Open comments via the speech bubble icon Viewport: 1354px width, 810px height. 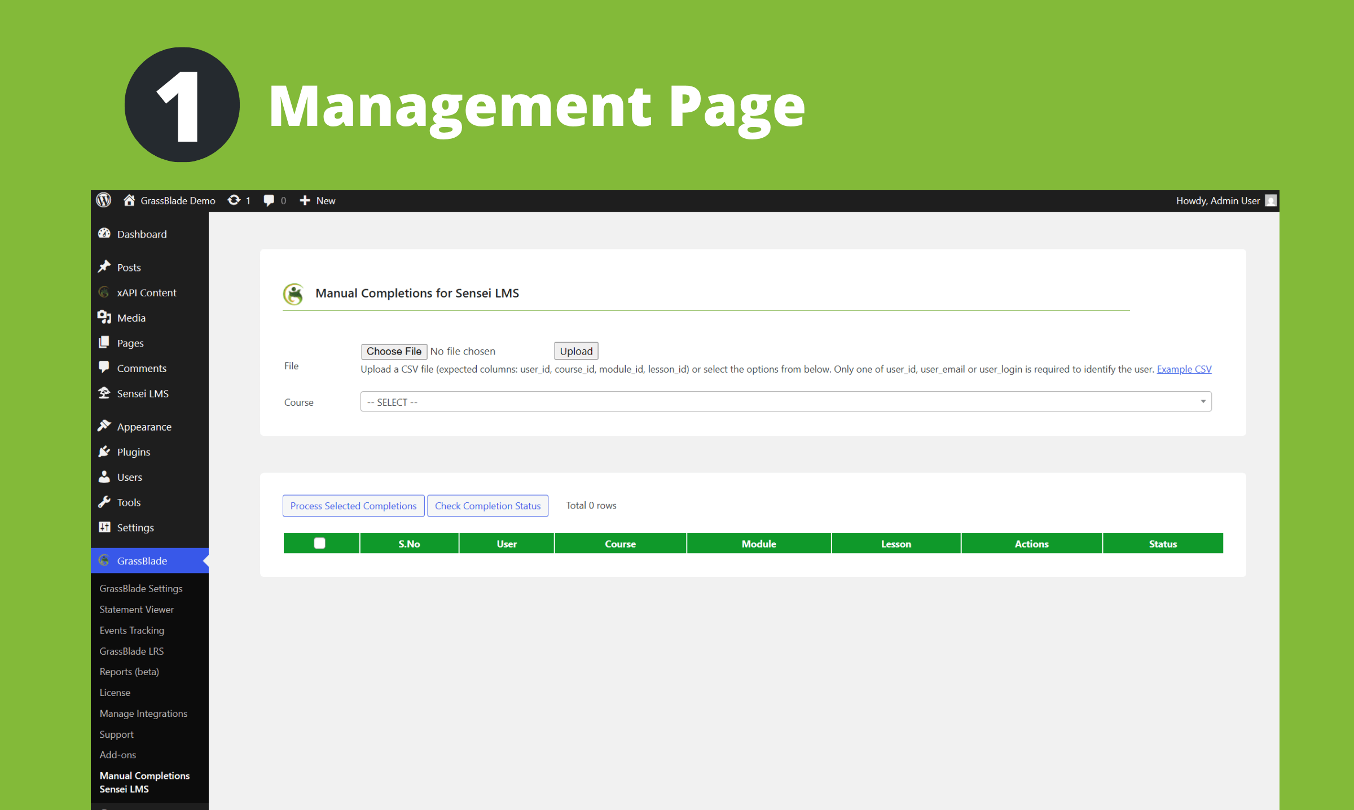point(269,200)
